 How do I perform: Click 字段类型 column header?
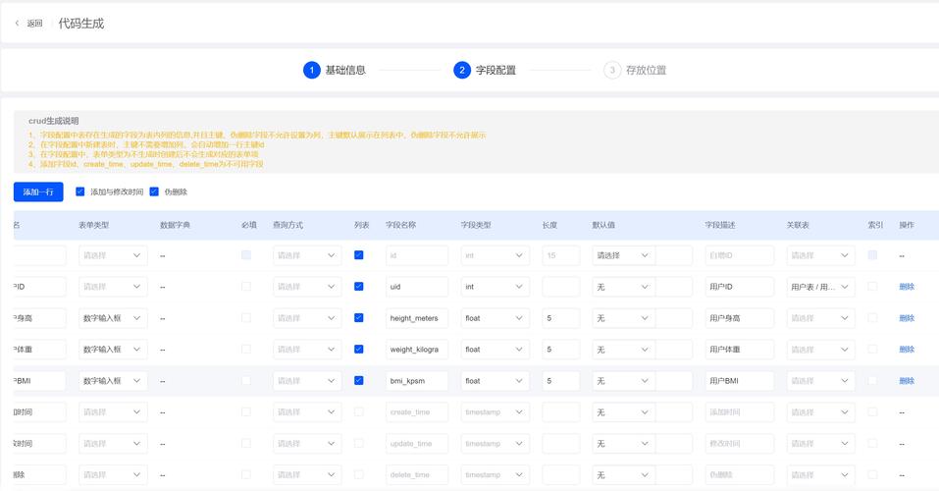click(x=476, y=225)
